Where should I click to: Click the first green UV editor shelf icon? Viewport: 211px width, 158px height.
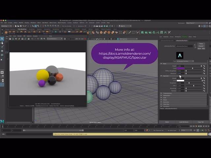pos(142,32)
